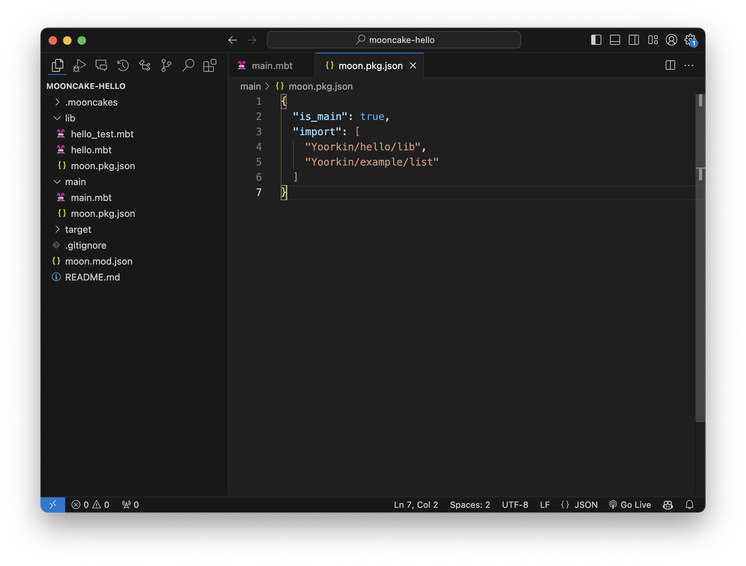The image size is (746, 566).
Task: Open moon.pkg.json under lib folder
Action: (x=134, y=166)
